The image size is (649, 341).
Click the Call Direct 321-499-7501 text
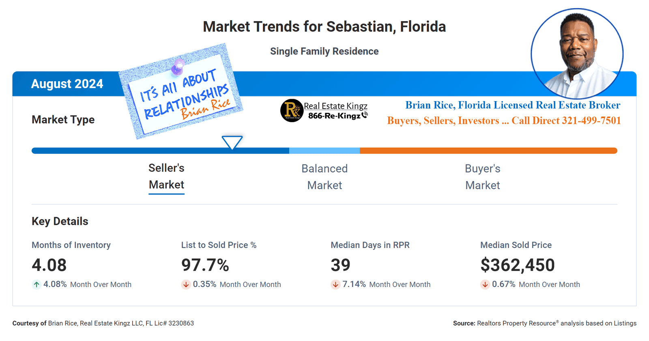coord(566,121)
